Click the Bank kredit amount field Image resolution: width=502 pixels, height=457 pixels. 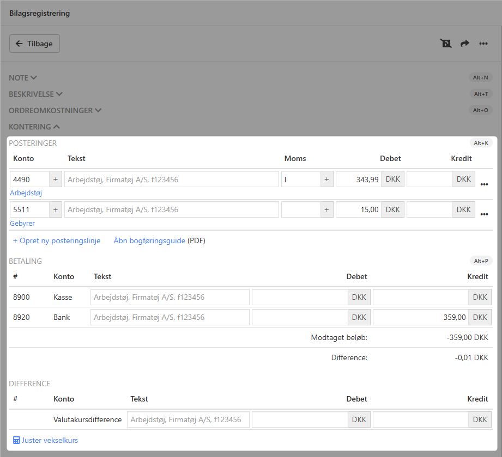pos(420,317)
